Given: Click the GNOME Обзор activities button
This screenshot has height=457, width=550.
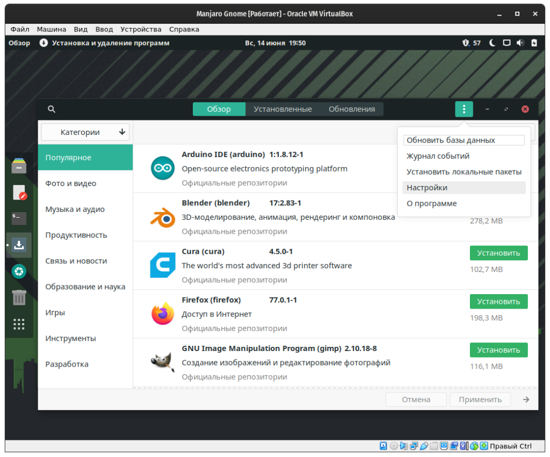Looking at the screenshot, I should [x=19, y=43].
